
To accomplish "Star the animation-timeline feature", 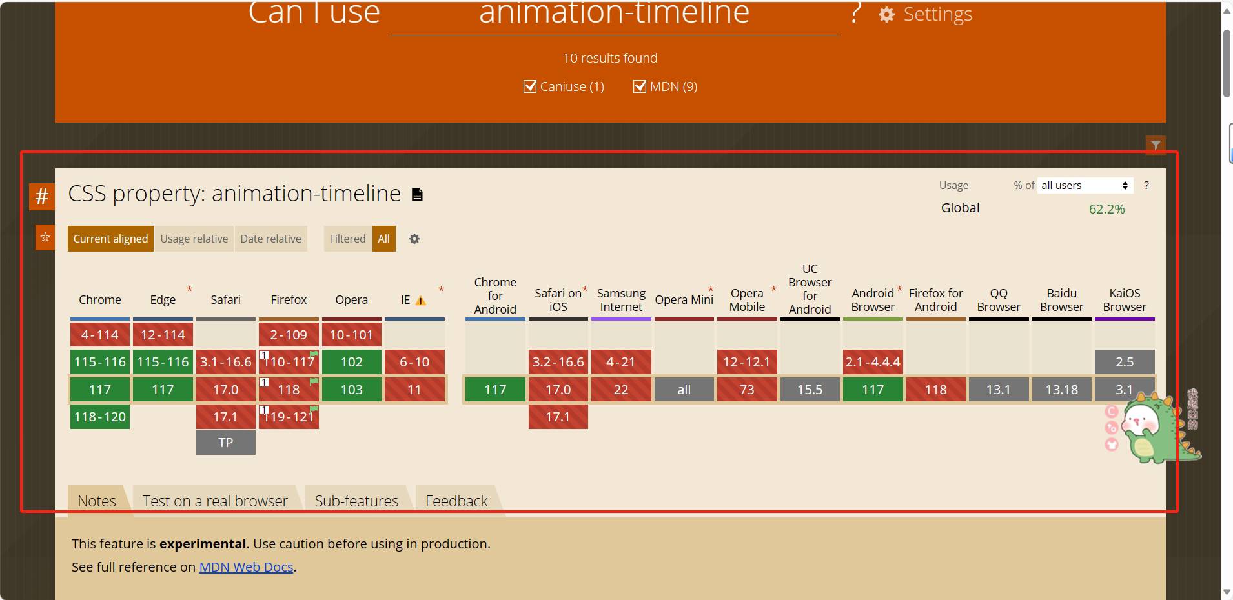I will pos(45,237).
